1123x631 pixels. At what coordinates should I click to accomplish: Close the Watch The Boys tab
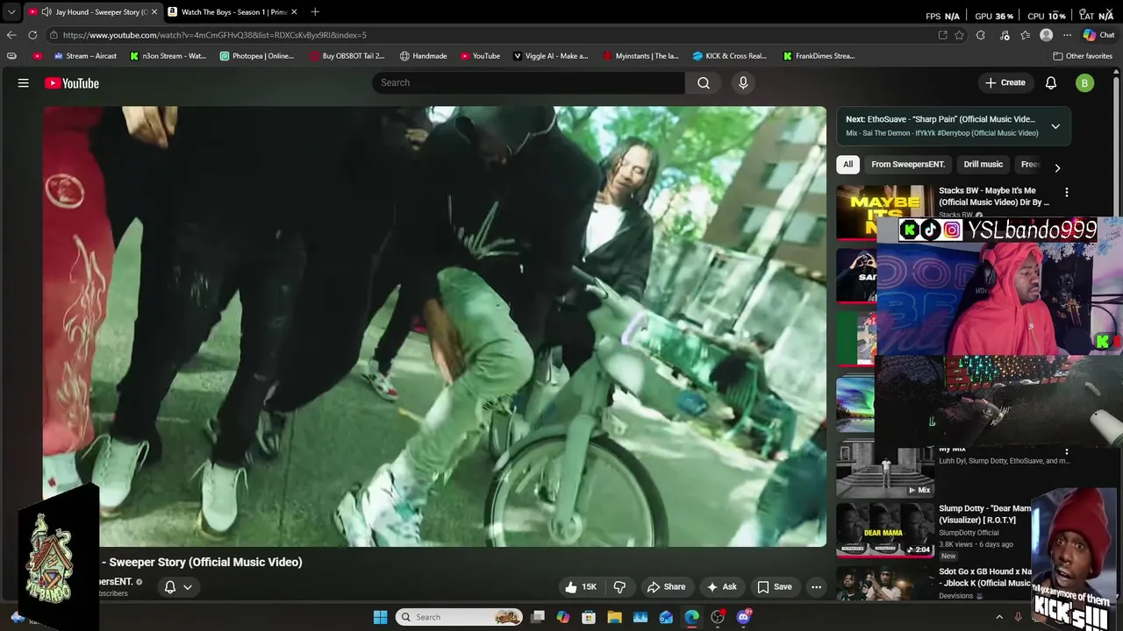click(x=294, y=12)
